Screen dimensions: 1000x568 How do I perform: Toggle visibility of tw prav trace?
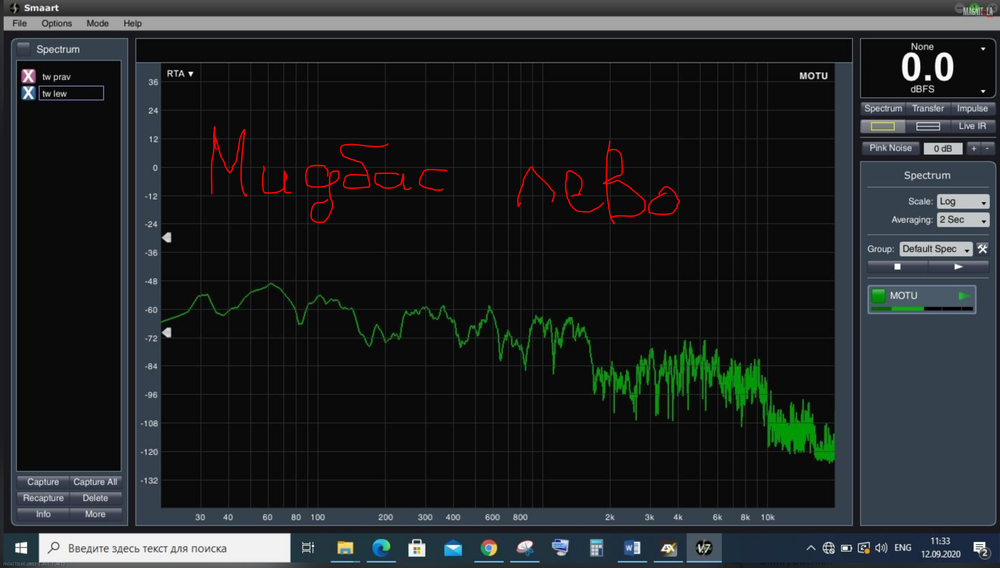pos(29,76)
